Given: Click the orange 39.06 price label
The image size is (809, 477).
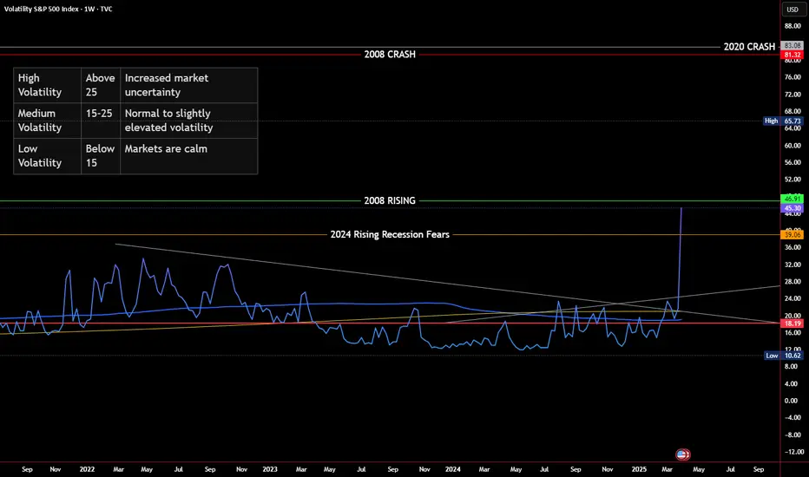Looking at the screenshot, I should tap(792, 235).
